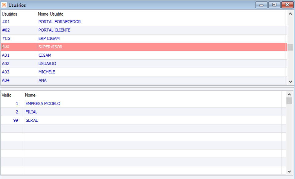Click the app icon in the Usuários title bar
The height and width of the screenshot is (179, 295).
coord(4,5)
